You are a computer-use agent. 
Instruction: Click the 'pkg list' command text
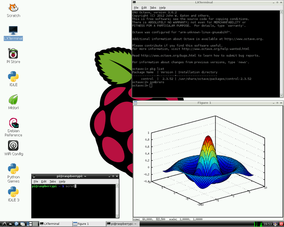[x=157, y=69]
